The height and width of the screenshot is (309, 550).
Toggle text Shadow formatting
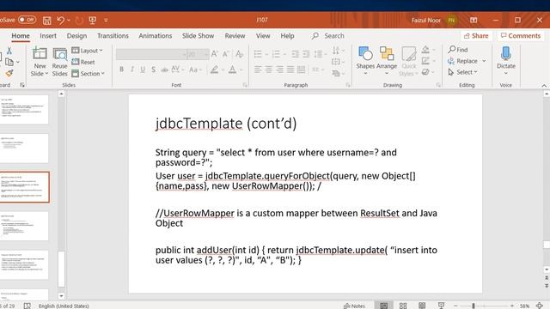(153, 70)
